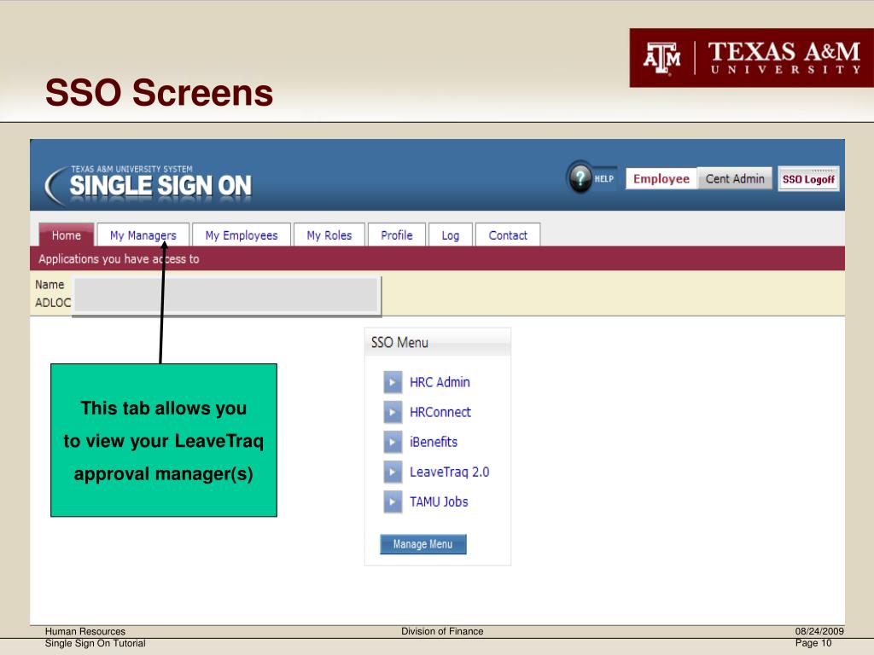The height and width of the screenshot is (655, 874).
Task: Click the arrow icon beside iBenefits
Action: click(393, 443)
